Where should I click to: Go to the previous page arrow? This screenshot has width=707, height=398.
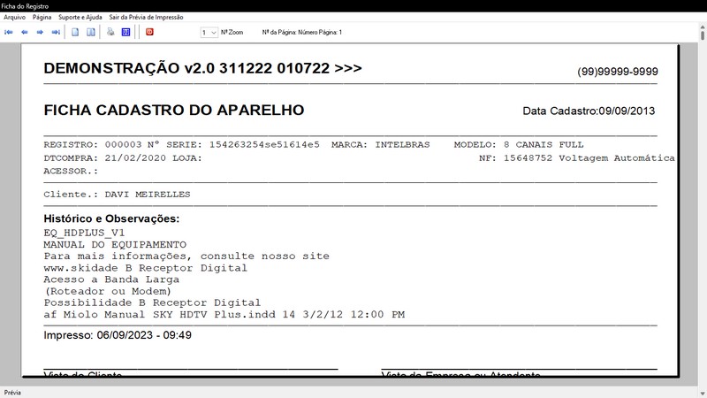pyautogui.click(x=25, y=32)
